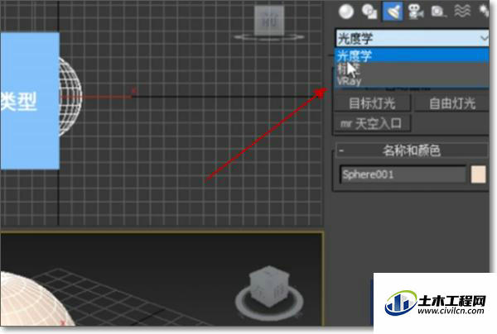Choose 光度学 in the dropdown list

pyautogui.click(x=412, y=55)
